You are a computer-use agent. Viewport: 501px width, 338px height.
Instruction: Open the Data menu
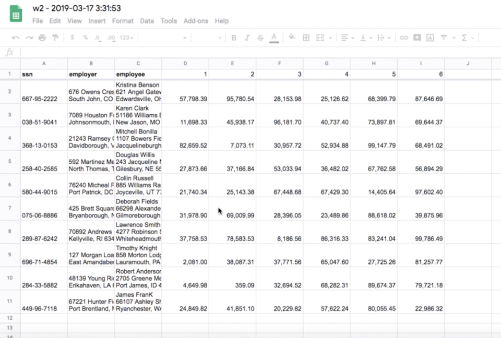pos(147,21)
